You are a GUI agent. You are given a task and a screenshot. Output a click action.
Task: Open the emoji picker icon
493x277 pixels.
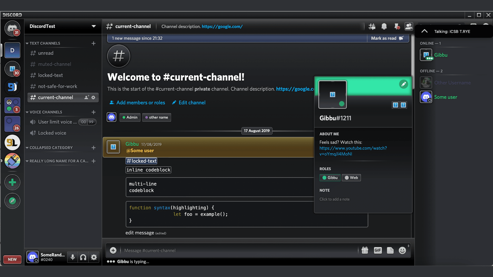pos(402,250)
